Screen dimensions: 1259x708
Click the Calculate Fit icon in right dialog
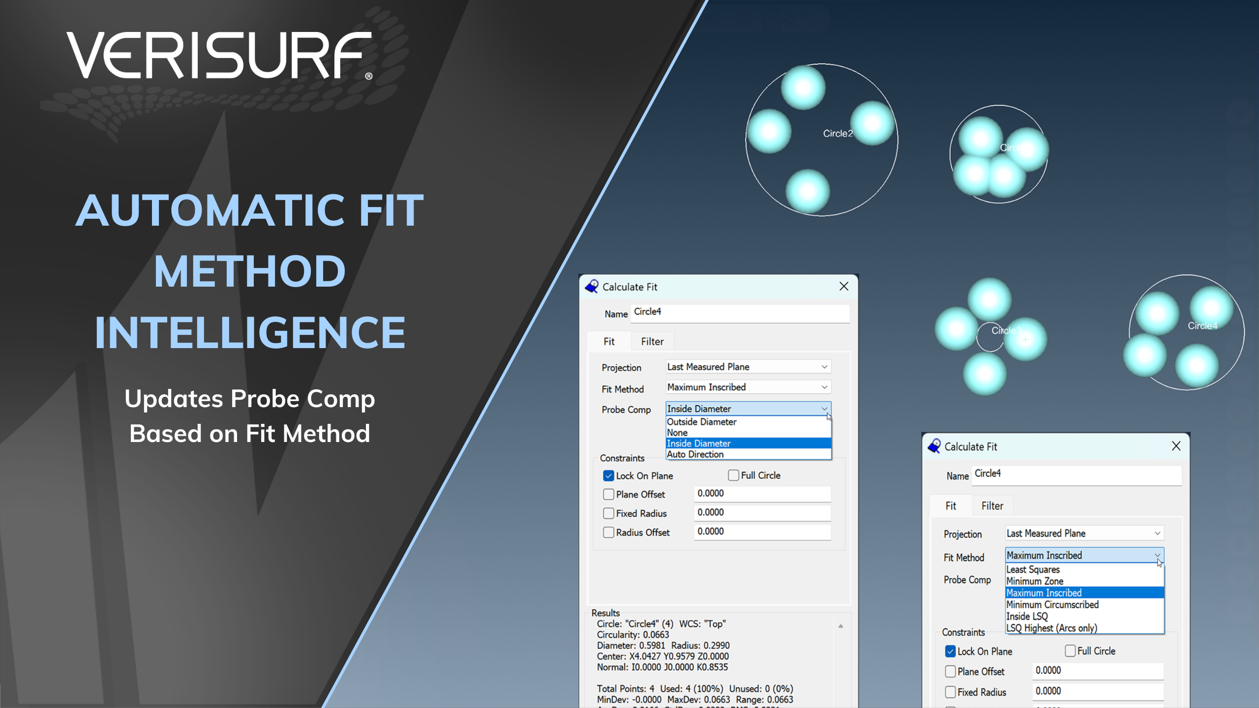934,446
